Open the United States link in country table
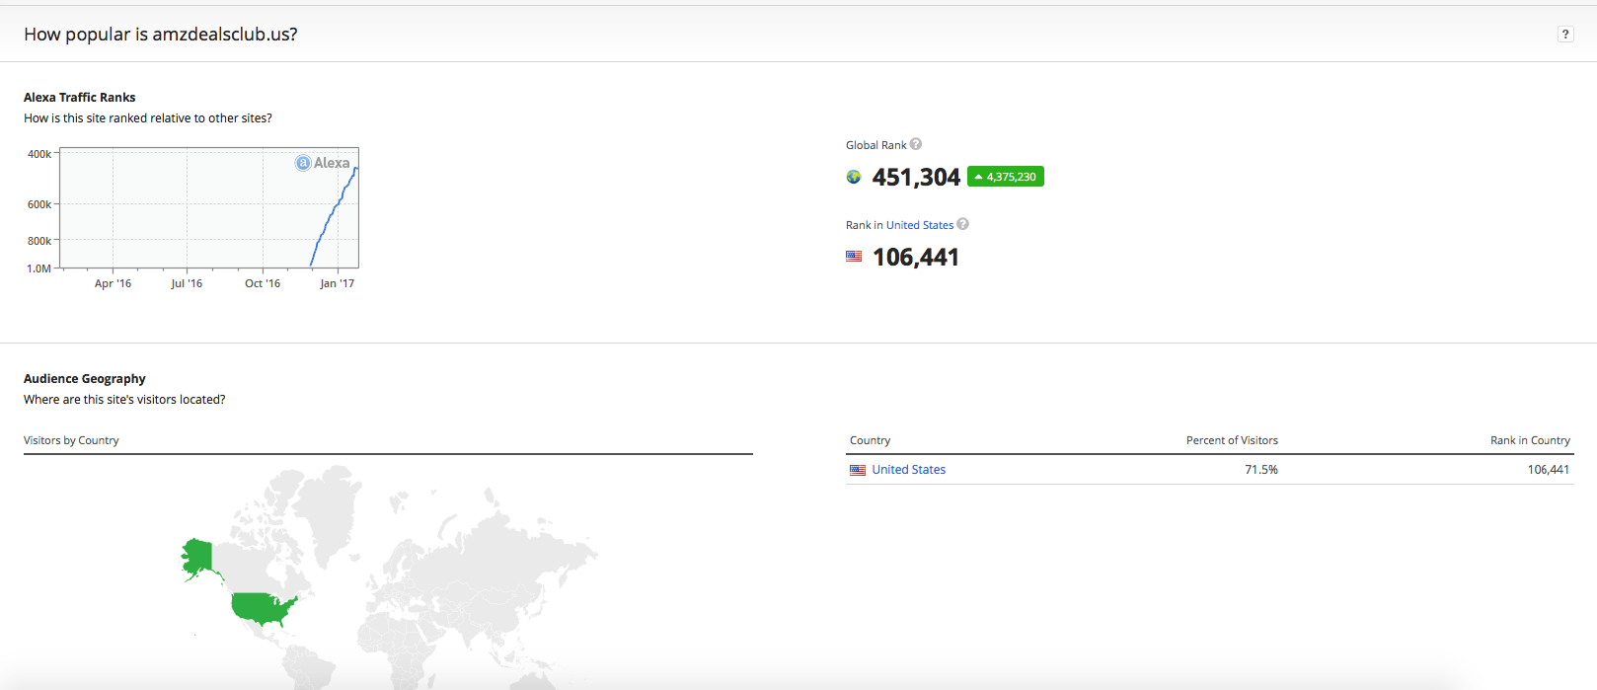The image size is (1597, 690). coord(909,470)
